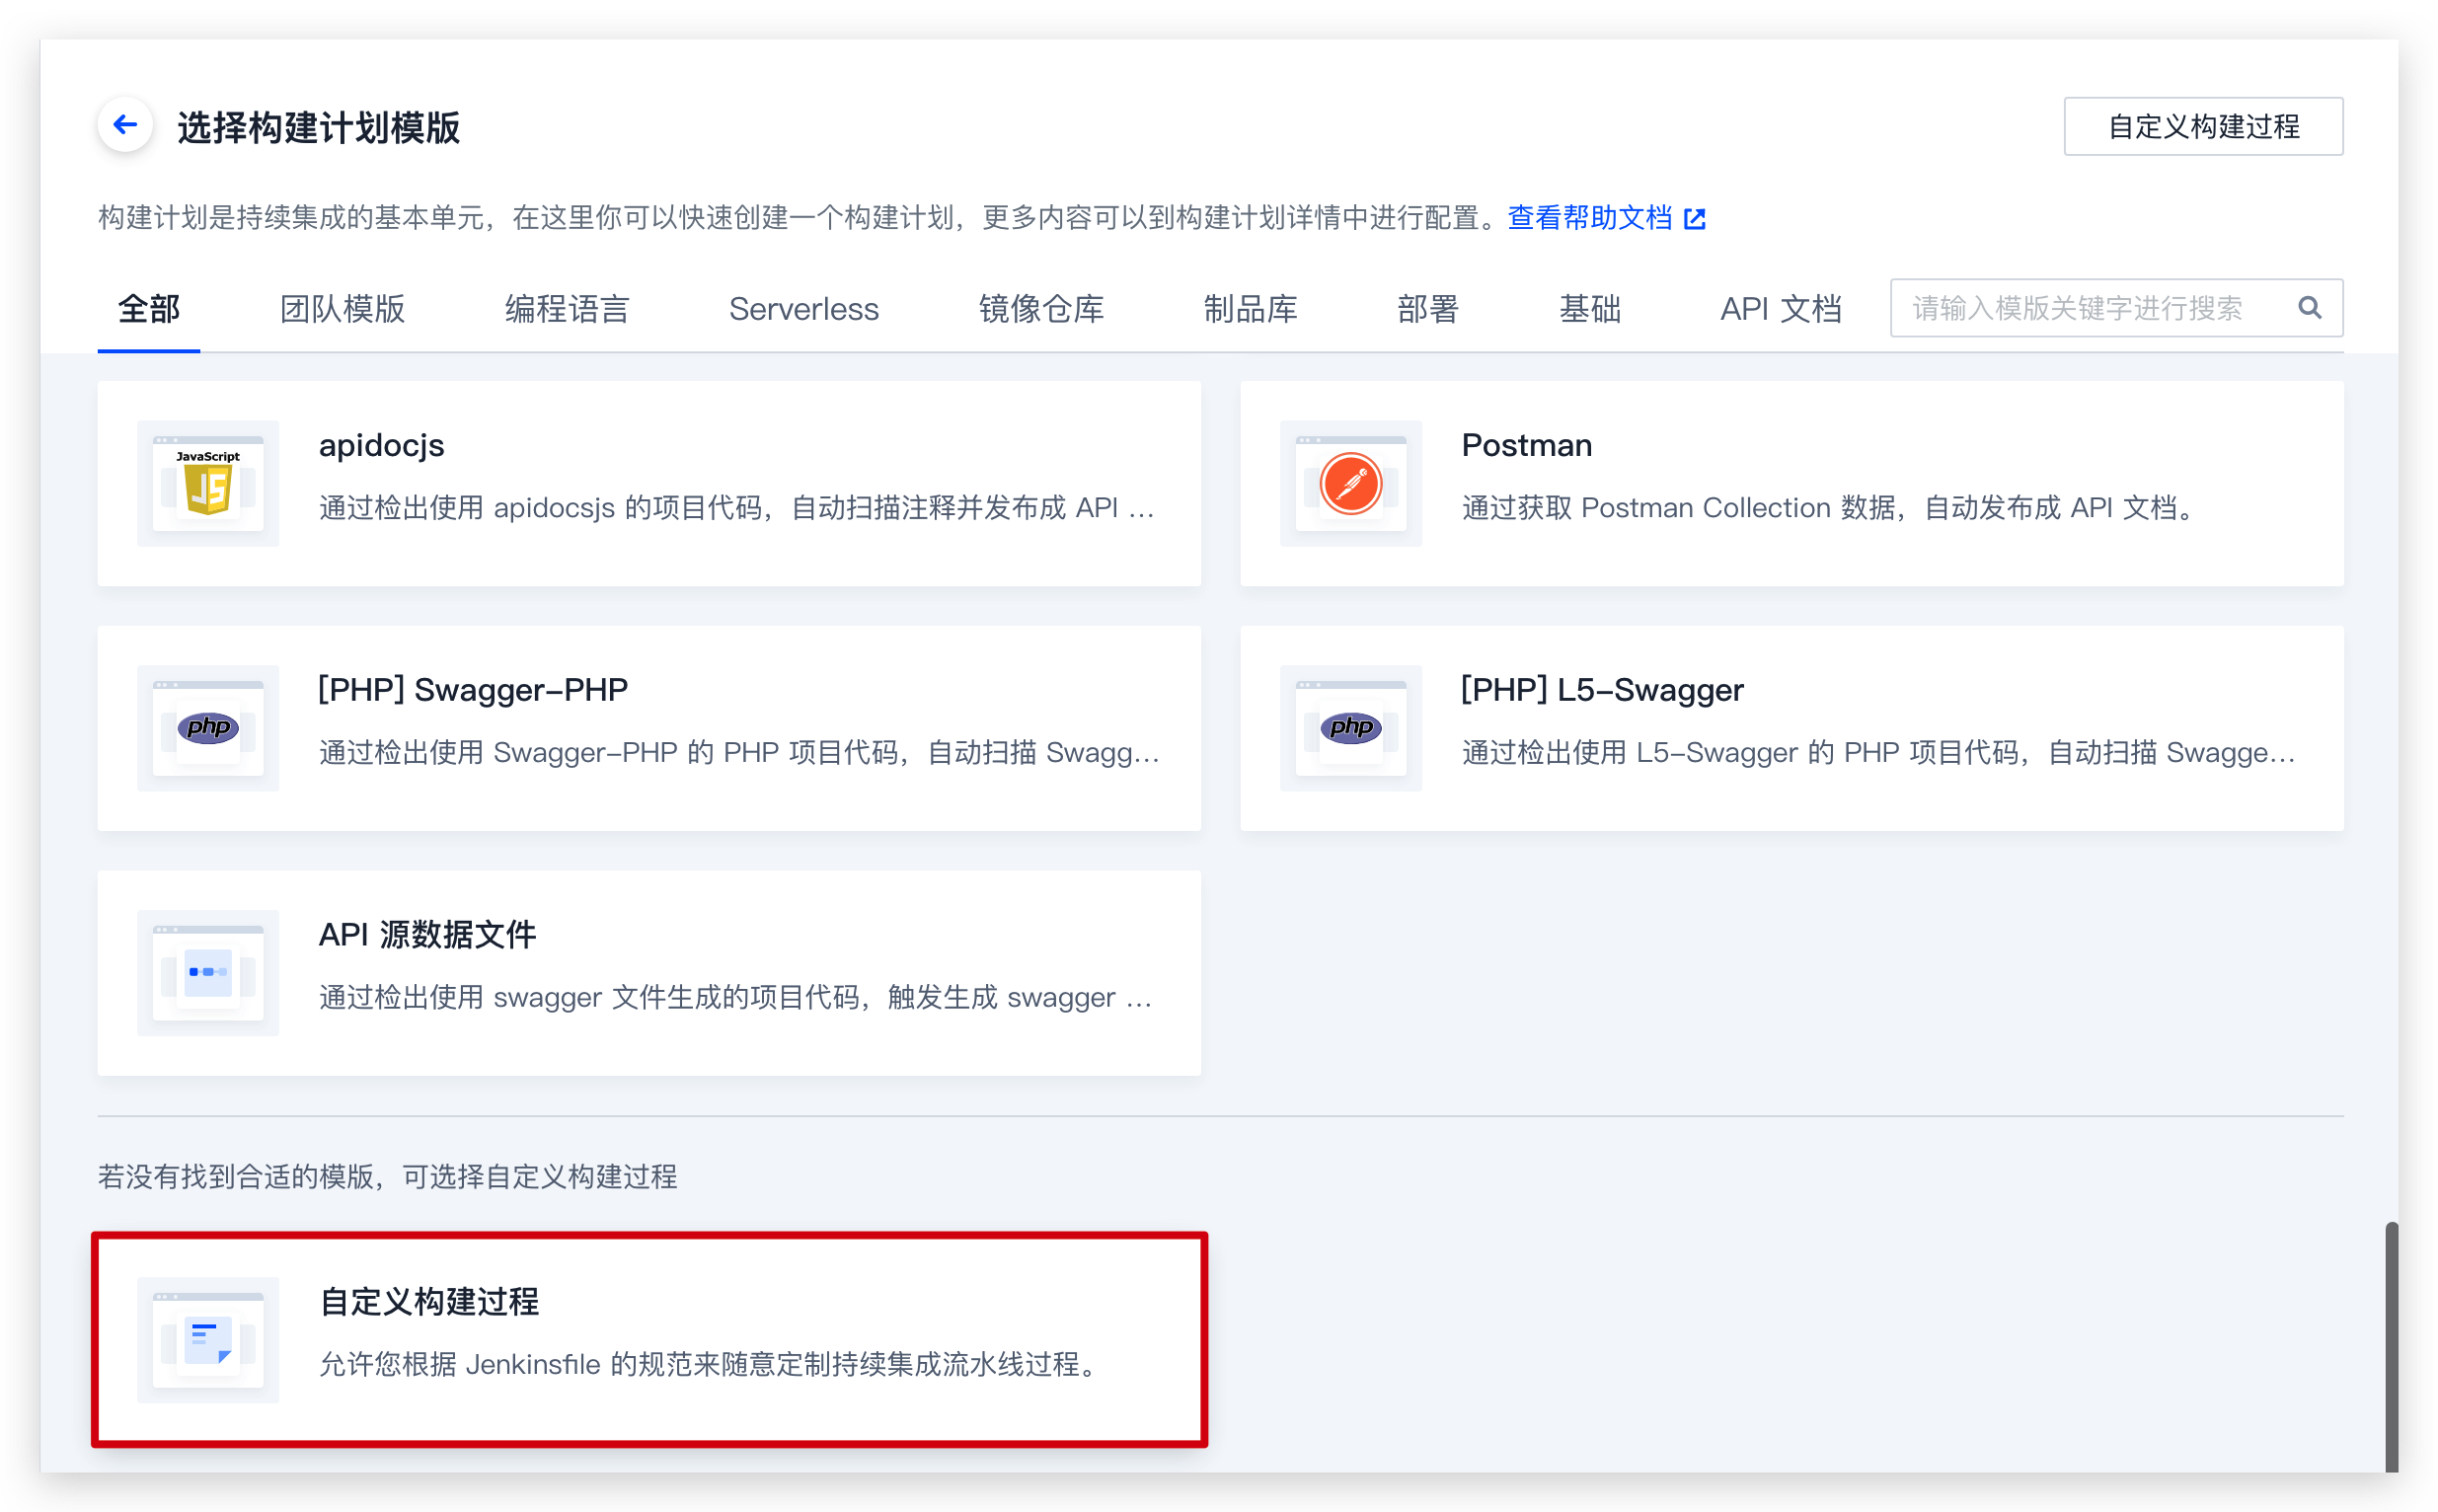Screen dimensions: 2438x1512
Task: Switch to the API 文档 tab
Action: click(x=1780, y=309)
